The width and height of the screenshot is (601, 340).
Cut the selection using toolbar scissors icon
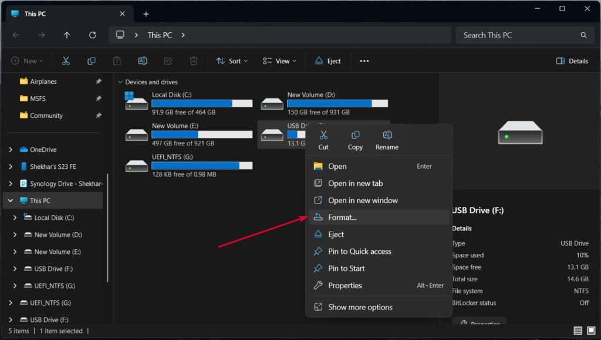[x=66, y=60]
